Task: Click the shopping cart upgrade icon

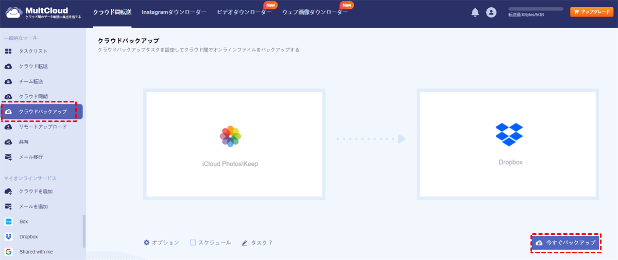Action: point(575,12)
